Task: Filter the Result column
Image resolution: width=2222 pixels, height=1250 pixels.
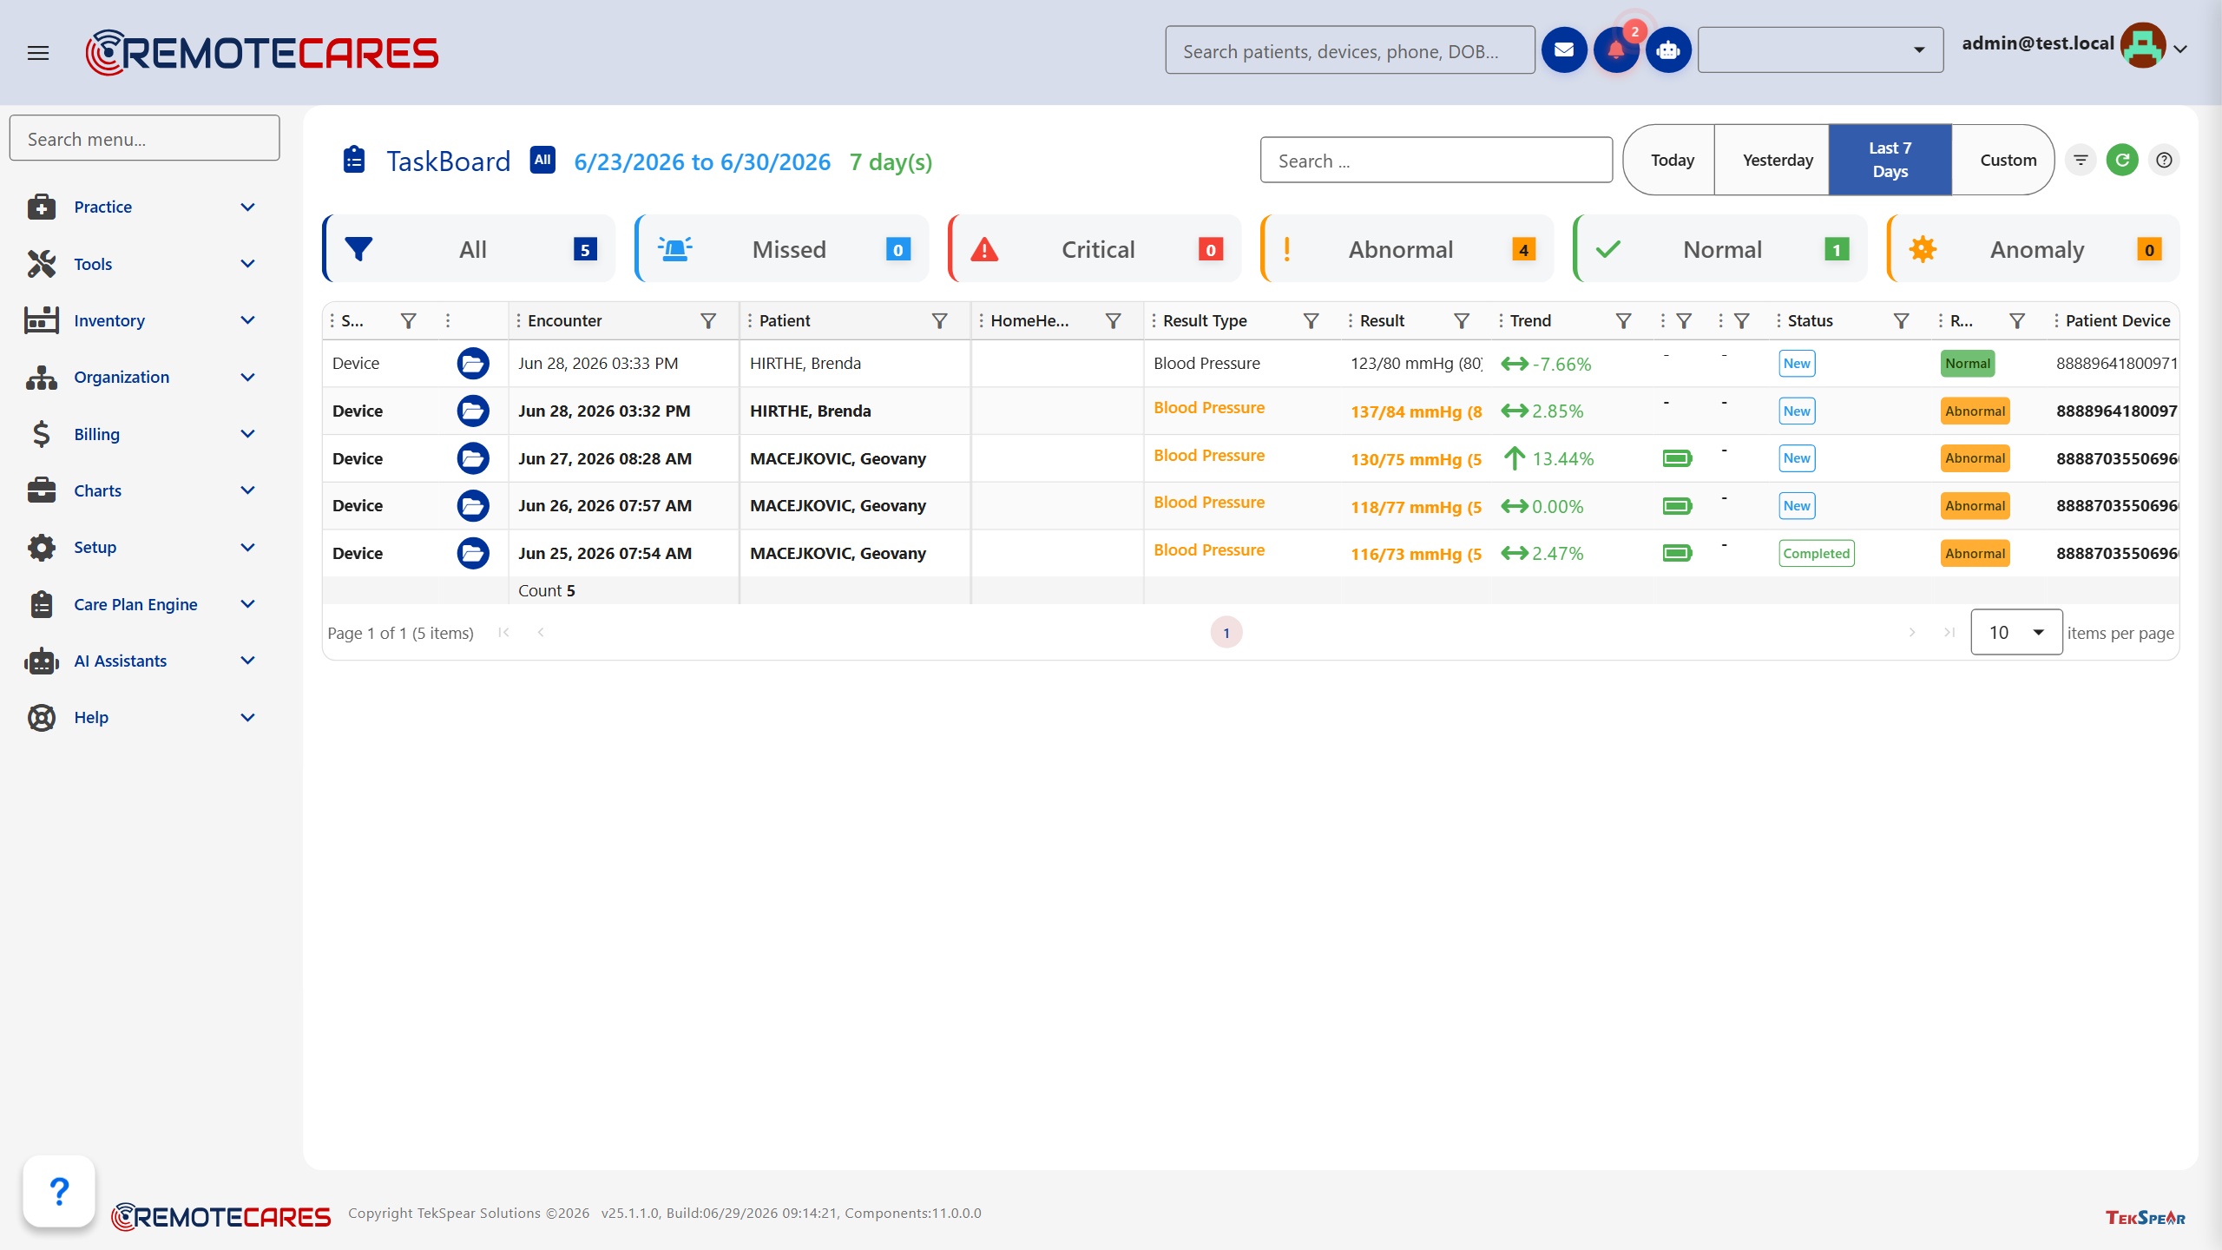Action: click(1462, 321)
